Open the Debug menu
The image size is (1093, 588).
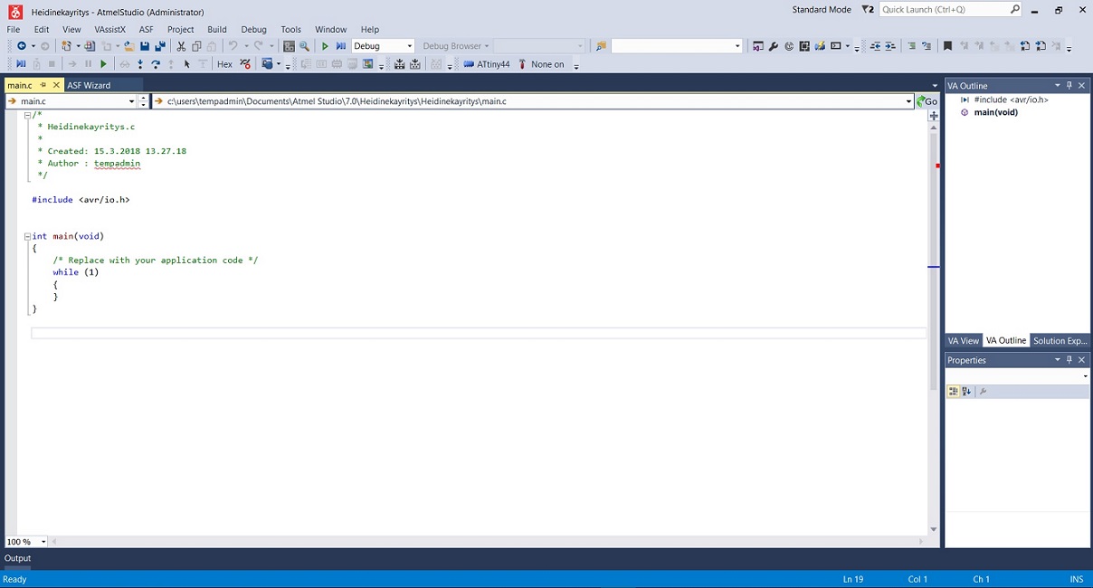[253, 29]
